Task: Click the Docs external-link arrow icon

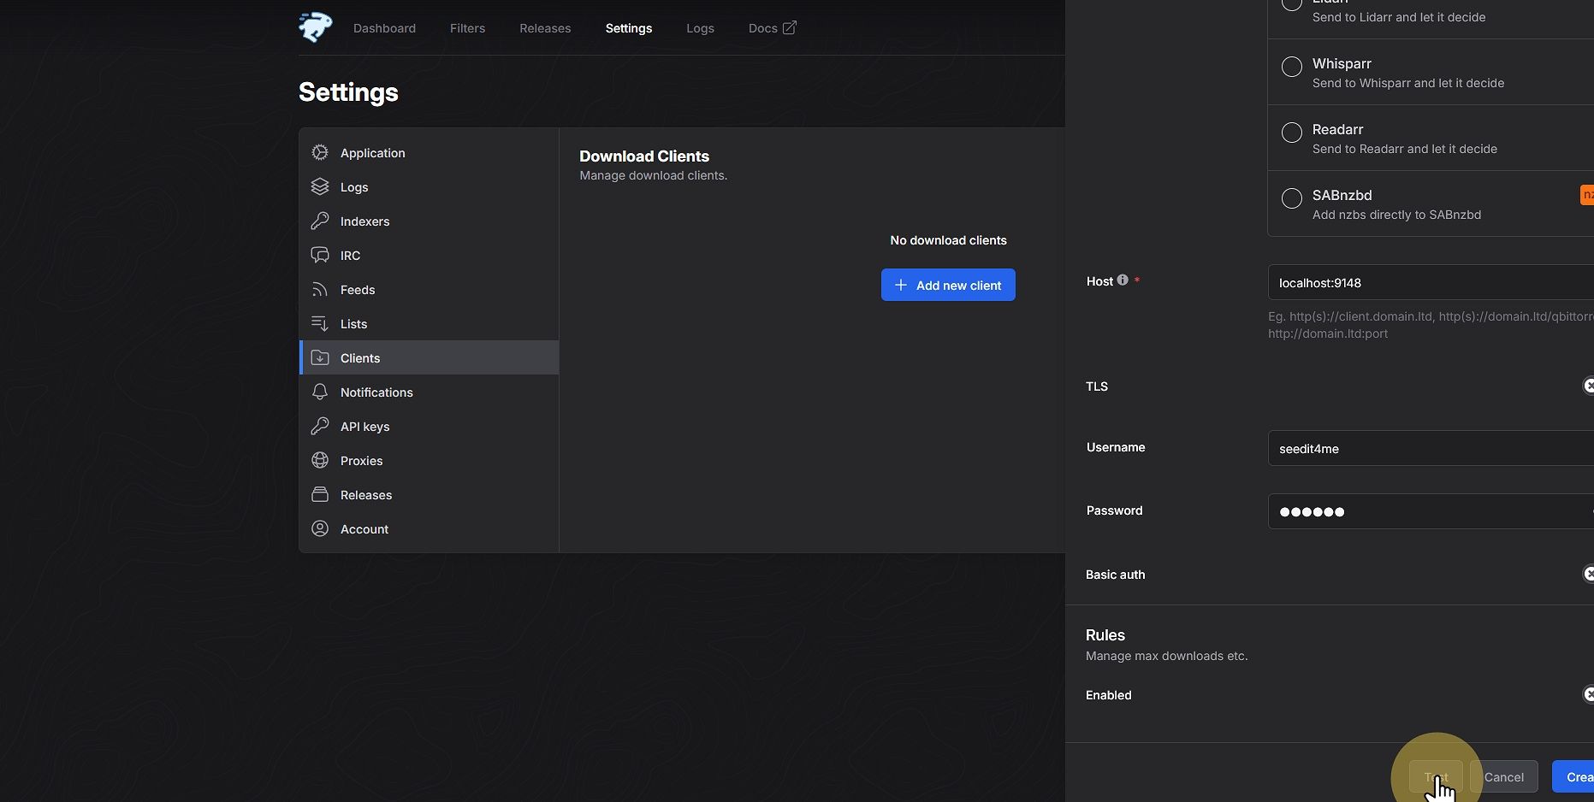Action: pyautogui.click(x=789, y=27)
